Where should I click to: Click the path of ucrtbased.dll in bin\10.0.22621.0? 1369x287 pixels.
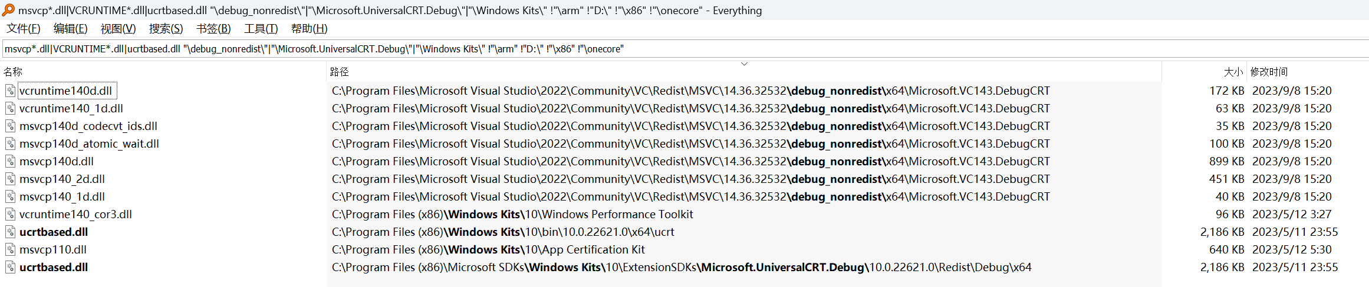[503, 232]
